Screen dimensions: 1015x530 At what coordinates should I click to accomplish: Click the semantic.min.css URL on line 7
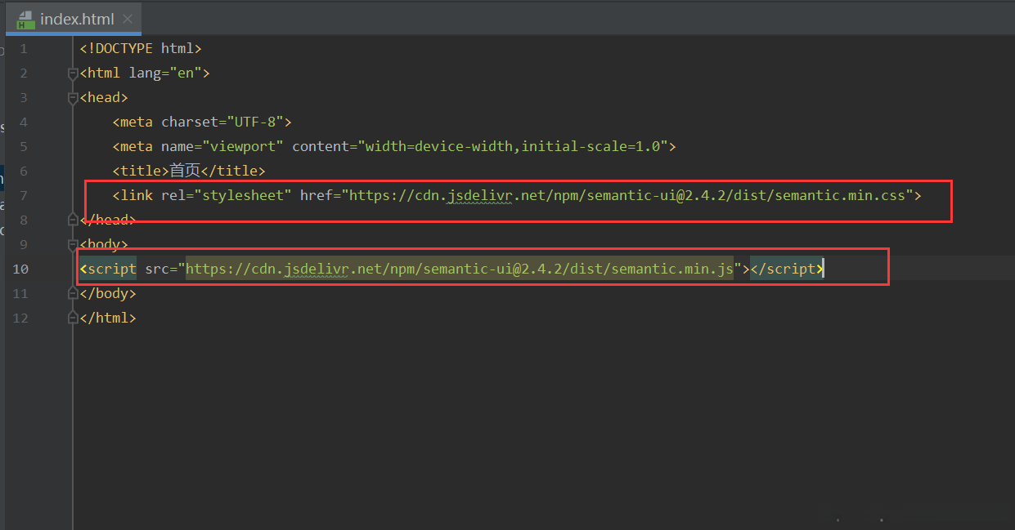[627, 196]
